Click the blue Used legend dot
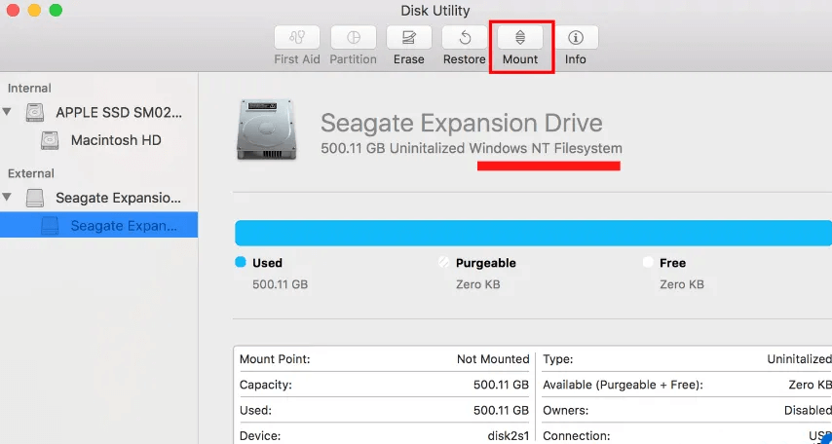 click(241, 262)
